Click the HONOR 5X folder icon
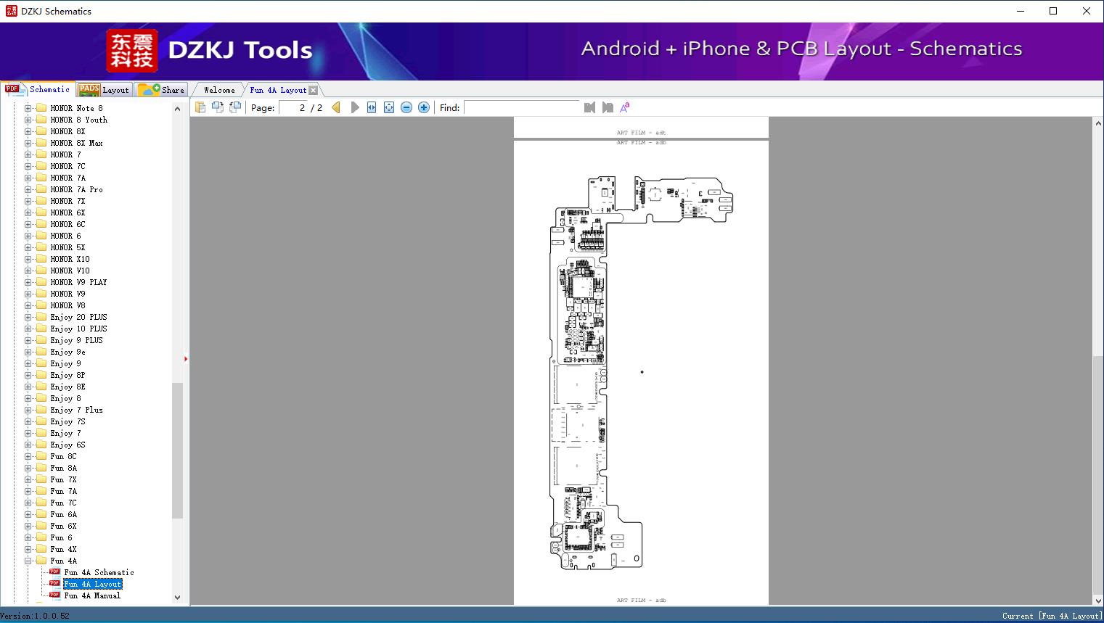The image size is (1104, 623). (x=41, y=247)
